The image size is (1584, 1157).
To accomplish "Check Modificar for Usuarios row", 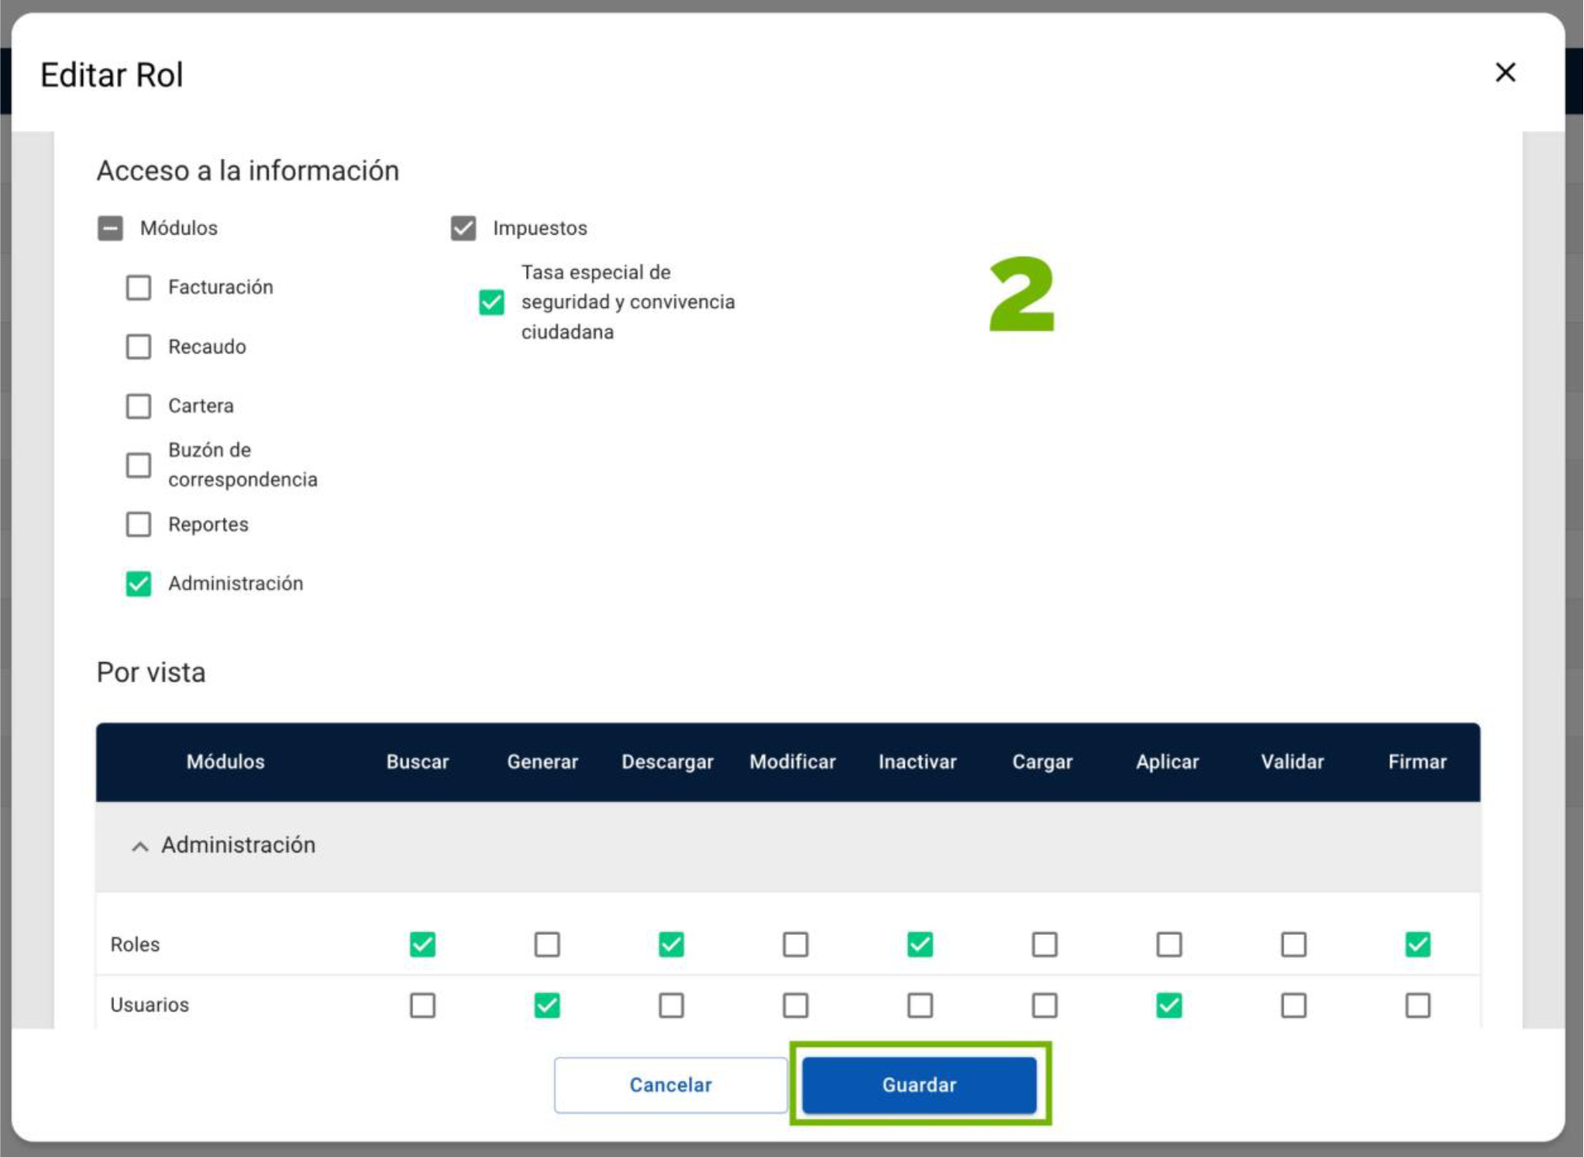I will click(795, 1005).
